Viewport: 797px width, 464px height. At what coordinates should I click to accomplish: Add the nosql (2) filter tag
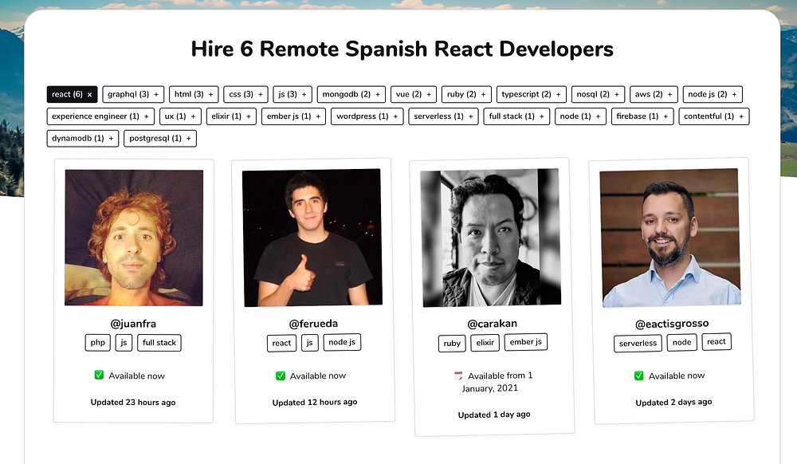pyautogui.click(x=598, y=94)
